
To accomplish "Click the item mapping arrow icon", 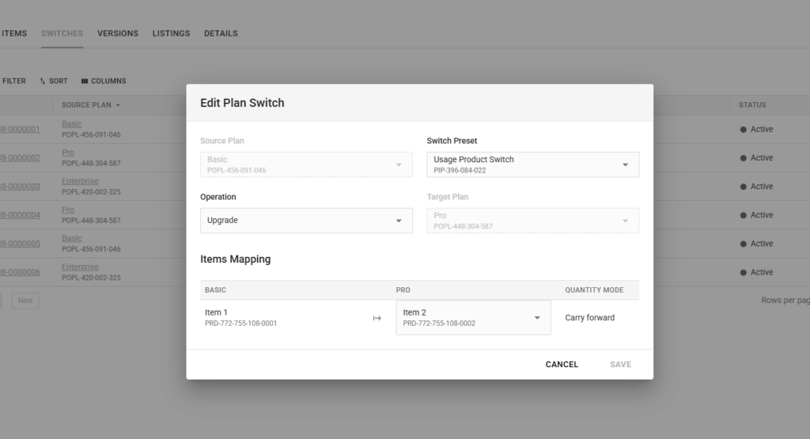I will 377,318.
